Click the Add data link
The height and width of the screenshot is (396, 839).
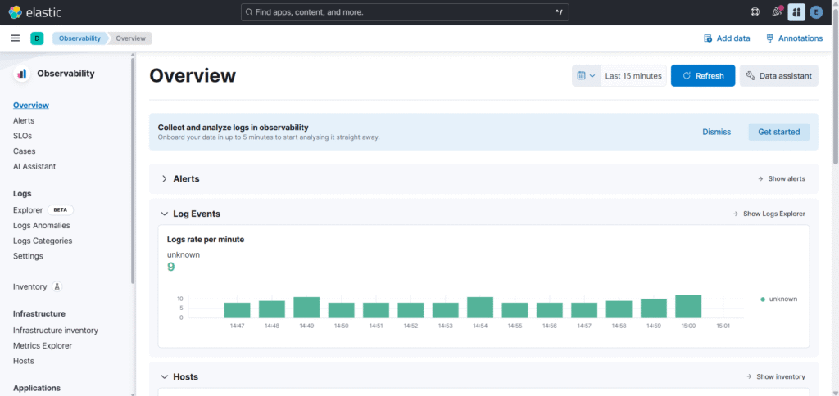(x=727, y=38)
